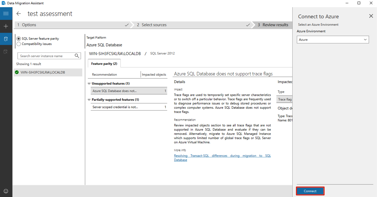Click the Impacted objects column header
The height and width of the screenshot is (197, 377).
point(154,75)
